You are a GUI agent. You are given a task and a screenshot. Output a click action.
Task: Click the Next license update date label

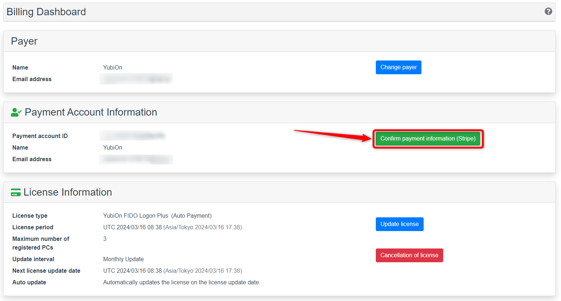(46, 271)
